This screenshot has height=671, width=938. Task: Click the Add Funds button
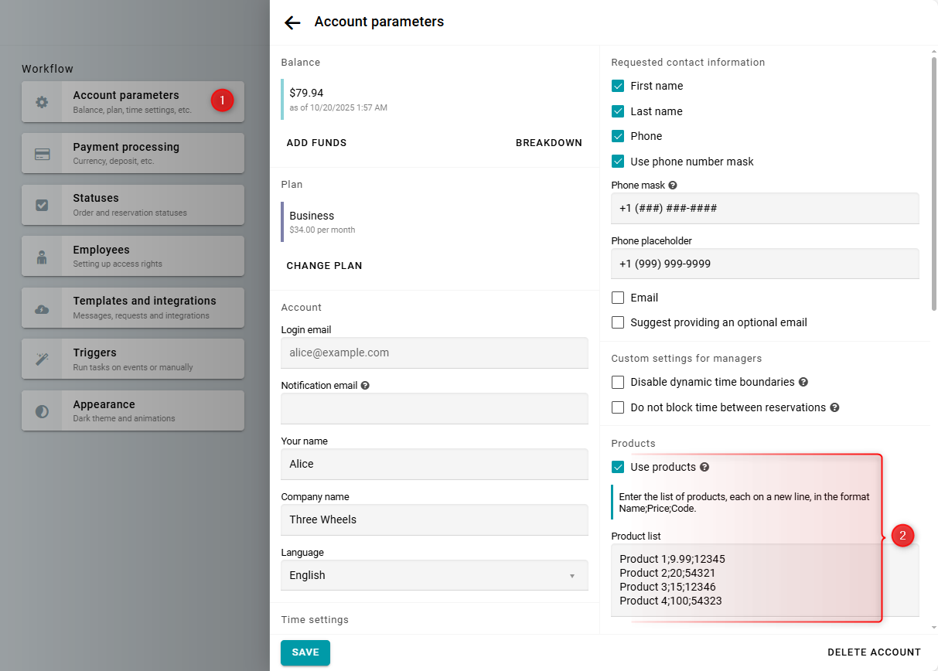316,143
